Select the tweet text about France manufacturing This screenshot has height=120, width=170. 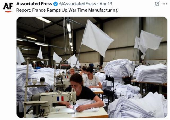pos(67,10)
